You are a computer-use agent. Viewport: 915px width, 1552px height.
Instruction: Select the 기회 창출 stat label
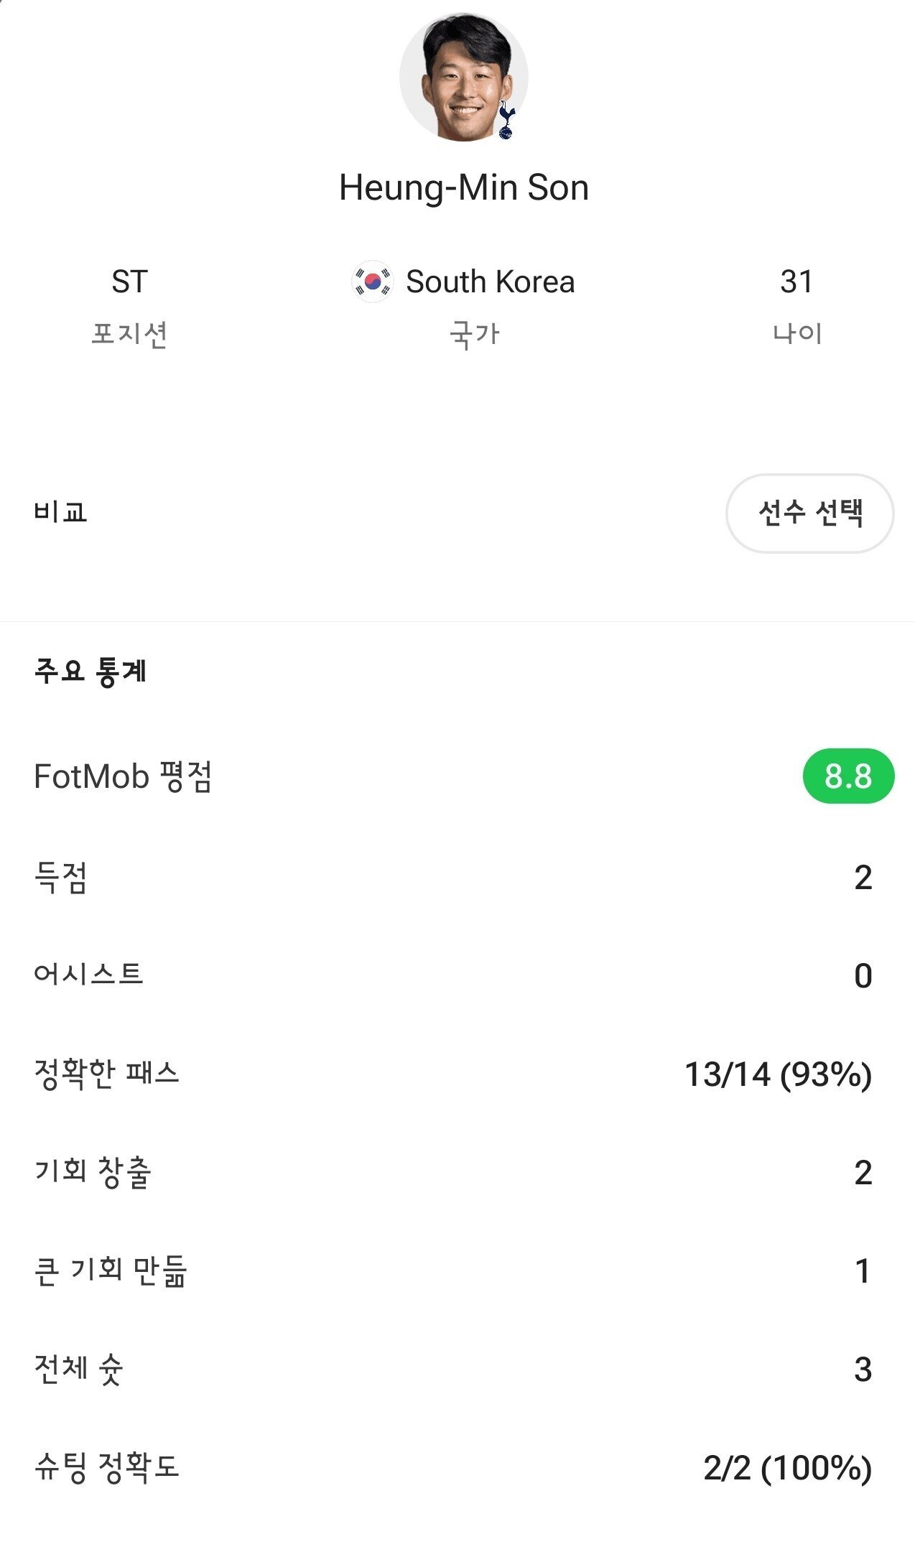tap(93, 1172)
